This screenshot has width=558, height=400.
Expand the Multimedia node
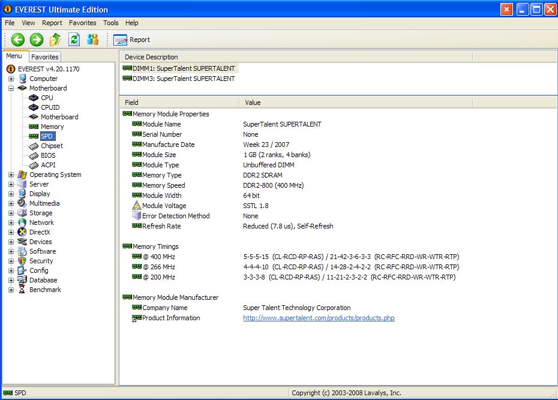click(x=11, y=203)
